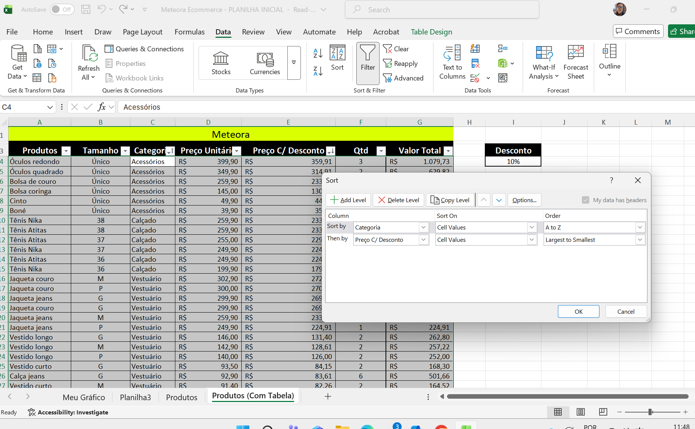
Task: Click Delete Level button
Action: pos(399,200)
